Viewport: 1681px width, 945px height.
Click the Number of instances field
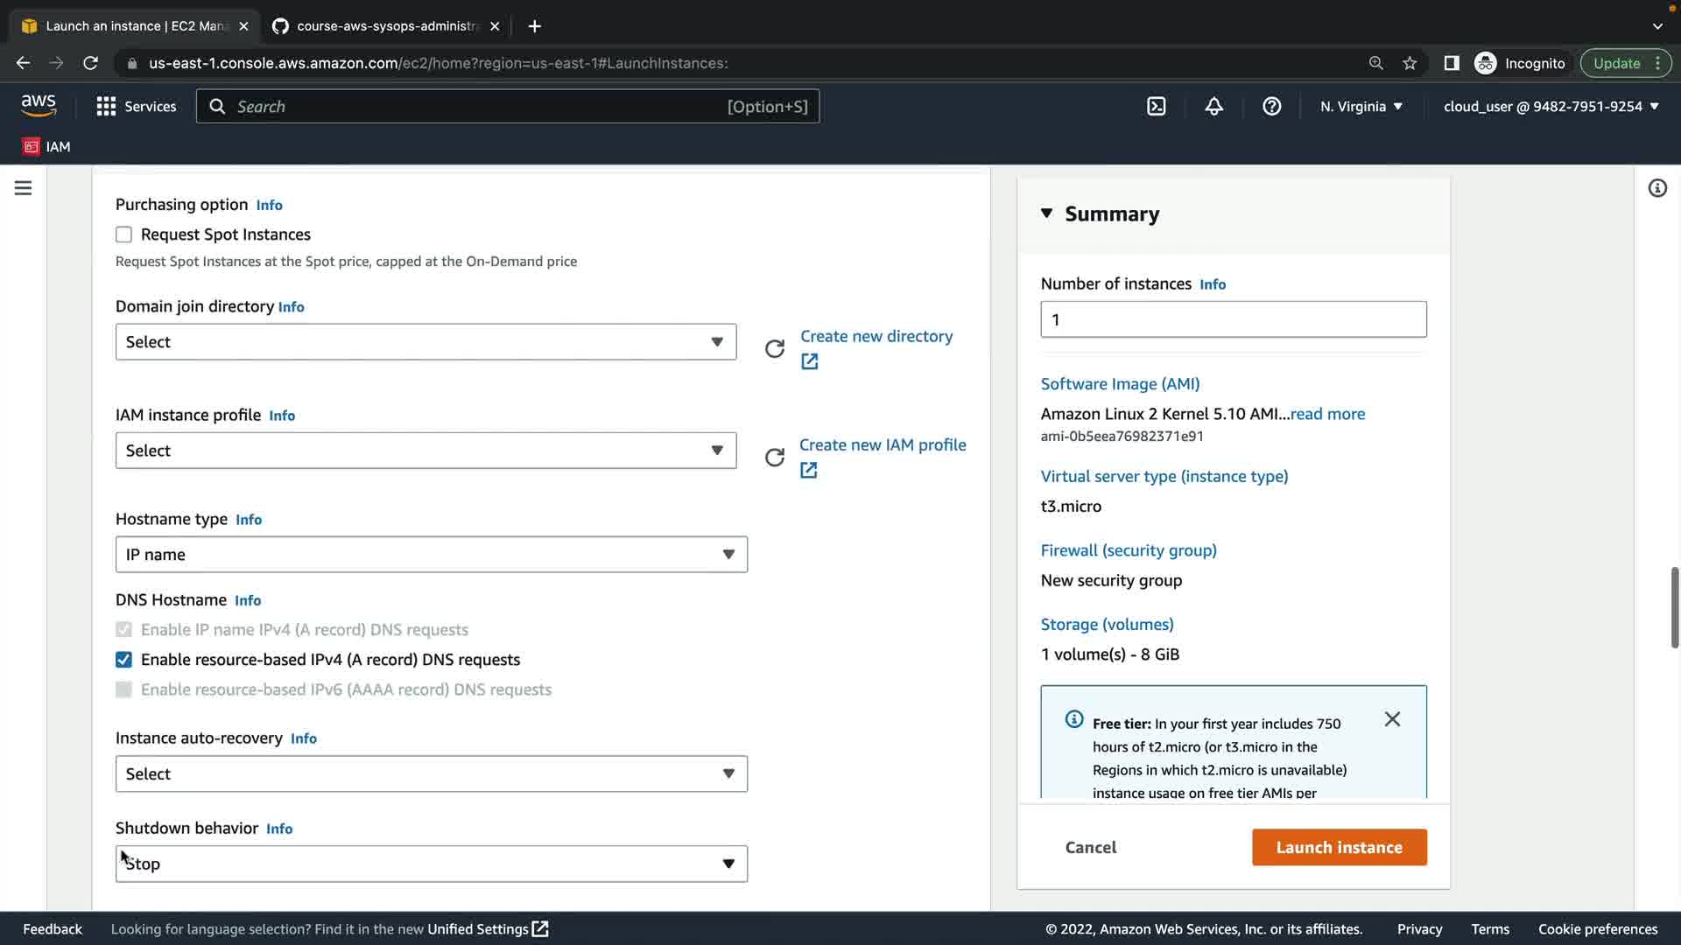point(1233,319)
